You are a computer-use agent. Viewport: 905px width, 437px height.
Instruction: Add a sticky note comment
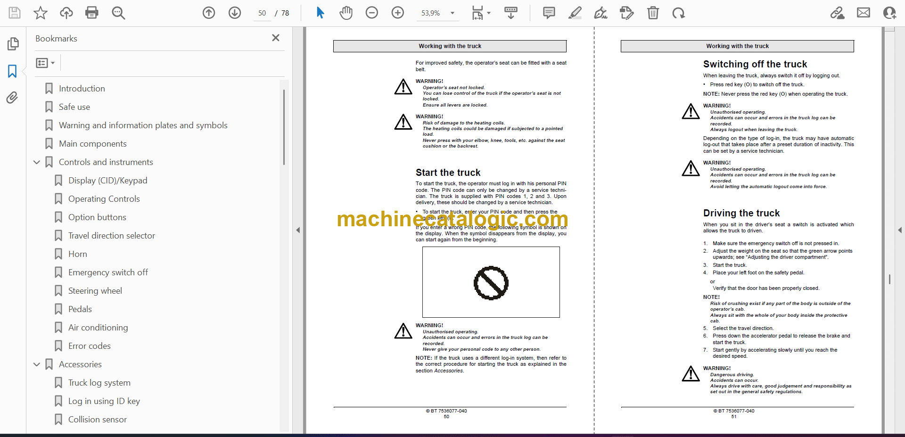point(549,13)
